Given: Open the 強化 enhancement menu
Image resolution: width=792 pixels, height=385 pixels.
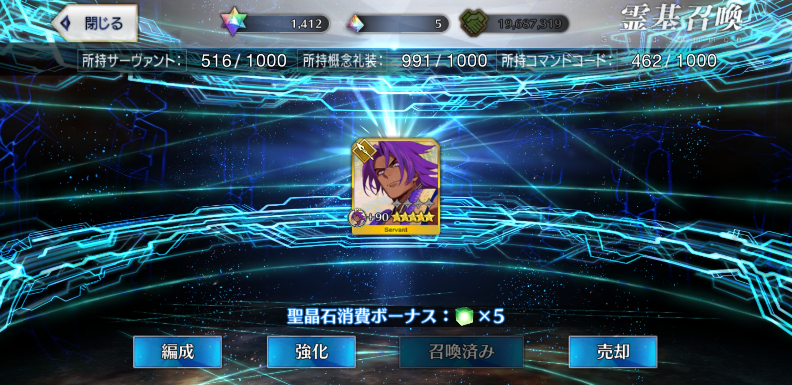Looking at the screenshot, I should tap(311, 352).
